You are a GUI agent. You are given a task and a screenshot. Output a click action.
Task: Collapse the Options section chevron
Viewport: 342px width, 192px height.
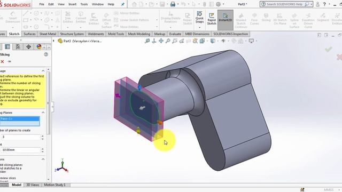tap(43, 159)
